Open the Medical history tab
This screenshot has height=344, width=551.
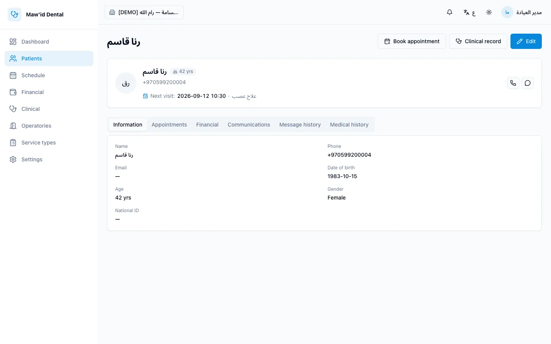coord(349,125)
